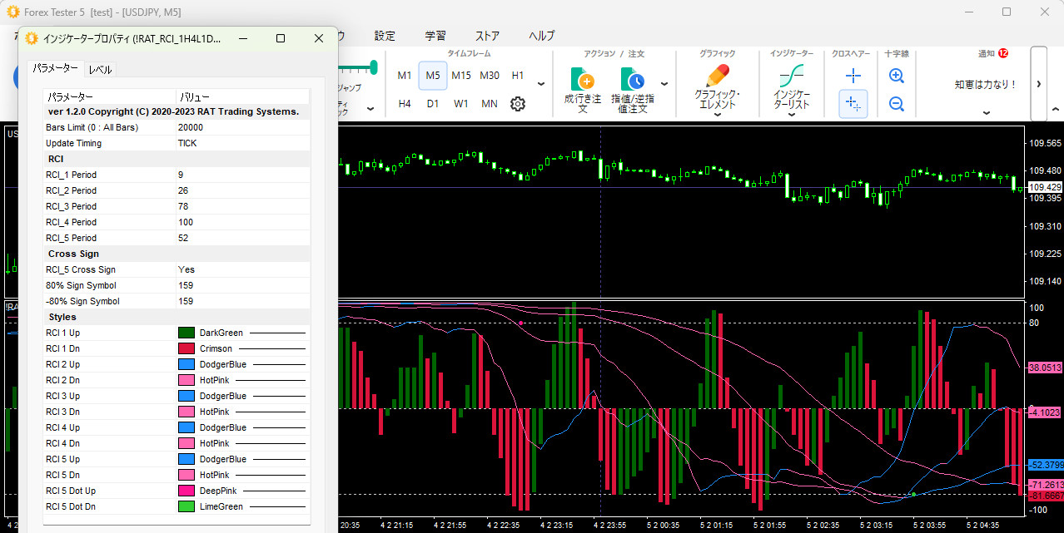Expand the notification panel chevron
The width and height of the screenshot is (1064, 533).
[986, 112]
